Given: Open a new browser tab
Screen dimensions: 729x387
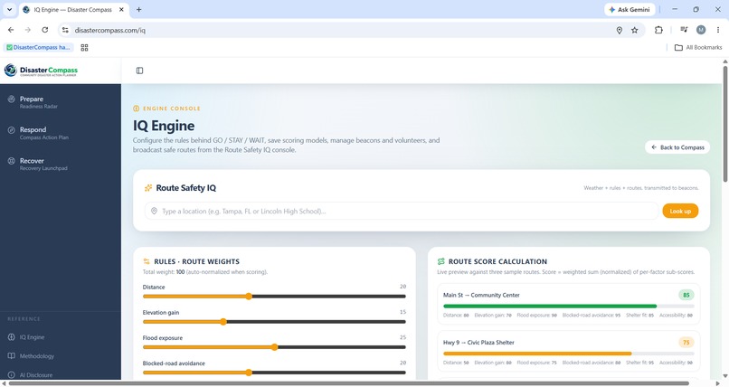Looking at the screenshot, I should (x=138, y=9).
